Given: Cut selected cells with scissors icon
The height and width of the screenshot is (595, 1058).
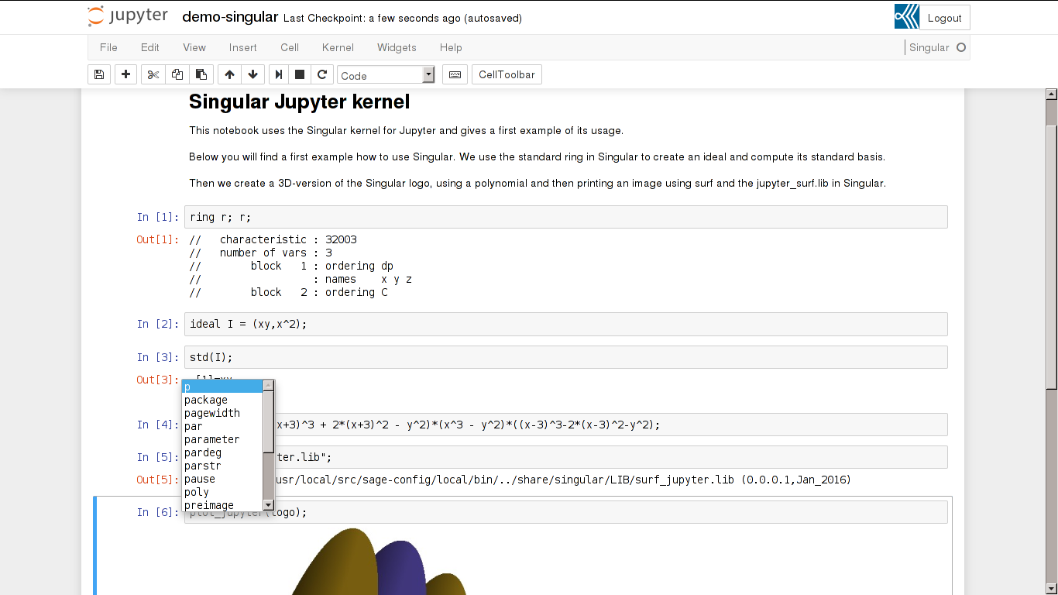Looking at the screenshot, I should [x=153, y=74].
